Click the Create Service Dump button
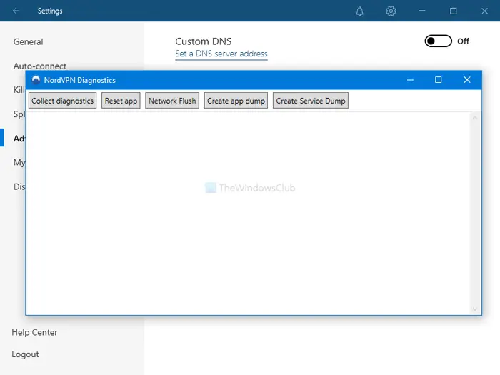The height and width of the screenshot is (375, 500). click(x=311, y=101)
